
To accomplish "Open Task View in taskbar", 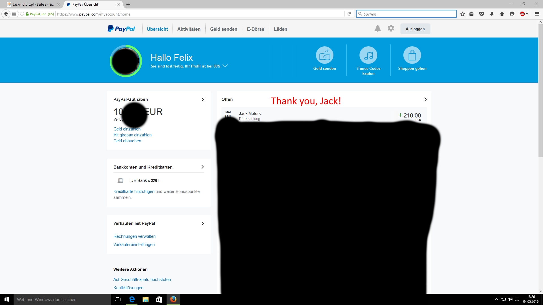I will (118, 299).
